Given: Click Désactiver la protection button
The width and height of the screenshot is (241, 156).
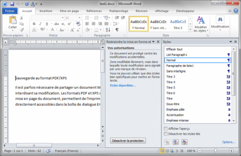Looking at the screenshot, I should click(128, 141).
